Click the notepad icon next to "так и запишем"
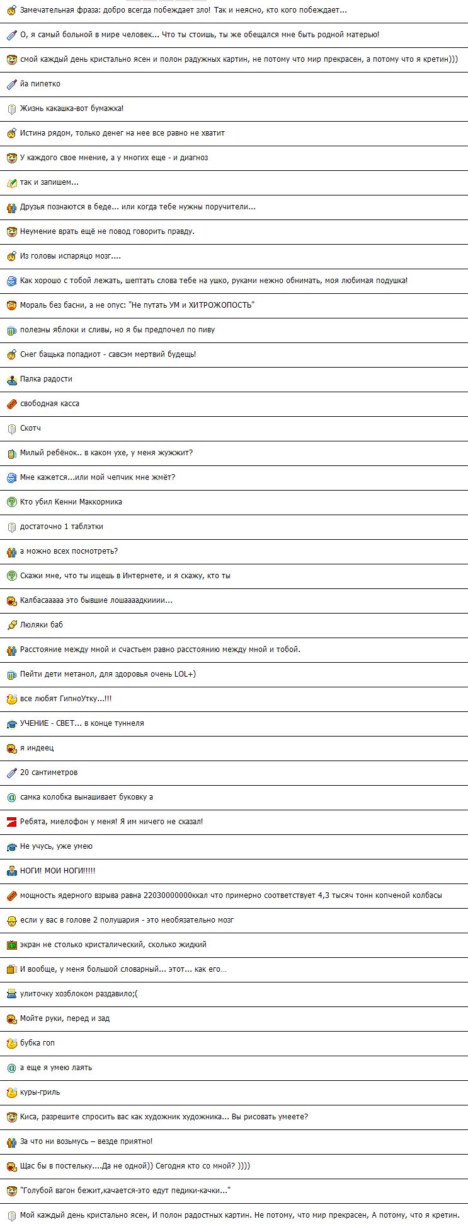The image size is (468, 1224). 11,183
